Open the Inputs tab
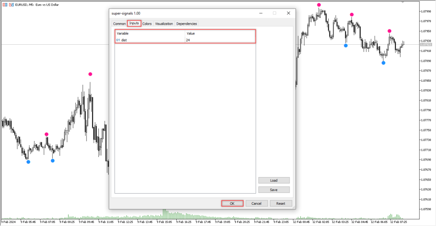The width and height of the screenshot is (436, 226). (x=134, y=23)
